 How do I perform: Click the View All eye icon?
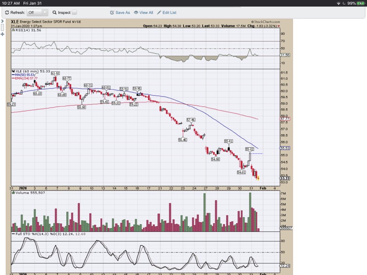(136, 13)
